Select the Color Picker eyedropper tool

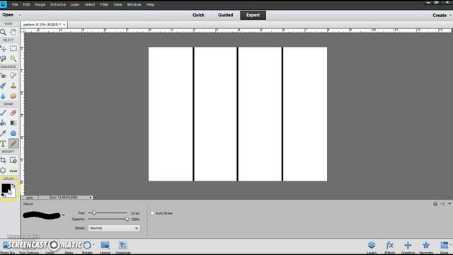pos(3,133)
